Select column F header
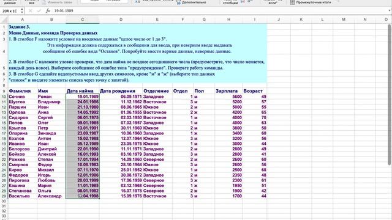The height and width of the screenshot is (220, 392). 183,20
